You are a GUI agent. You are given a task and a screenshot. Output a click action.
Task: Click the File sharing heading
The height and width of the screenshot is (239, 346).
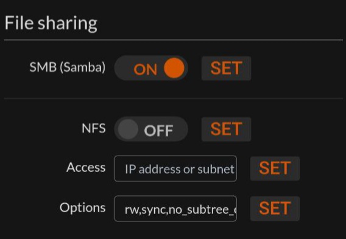coord(51,23)
